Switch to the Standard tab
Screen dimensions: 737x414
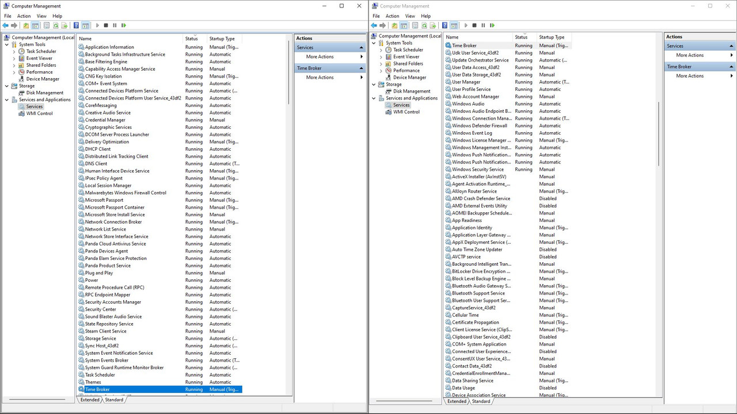[114, 400]
